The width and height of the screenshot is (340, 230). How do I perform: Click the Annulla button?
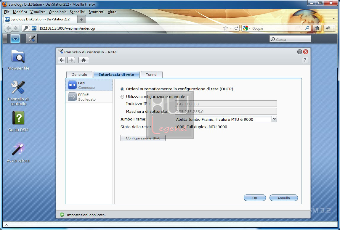click(284, 198)
